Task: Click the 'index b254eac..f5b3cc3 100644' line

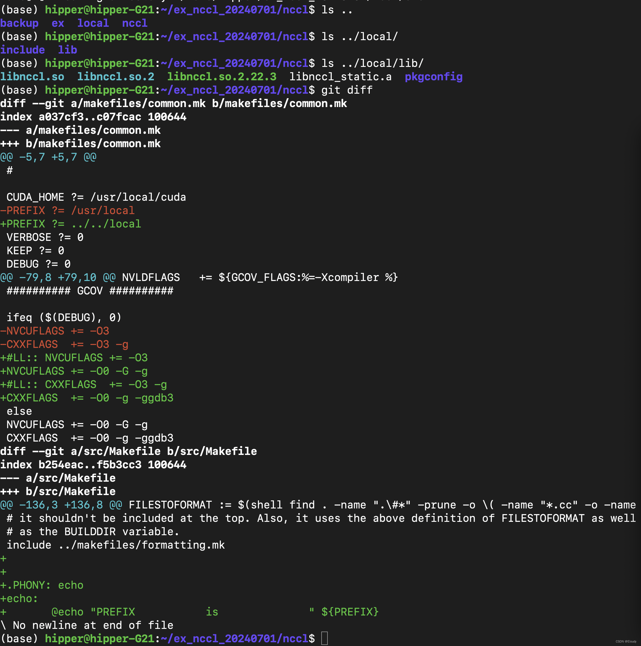Action: pyautogui.click(x=93, y=465)
